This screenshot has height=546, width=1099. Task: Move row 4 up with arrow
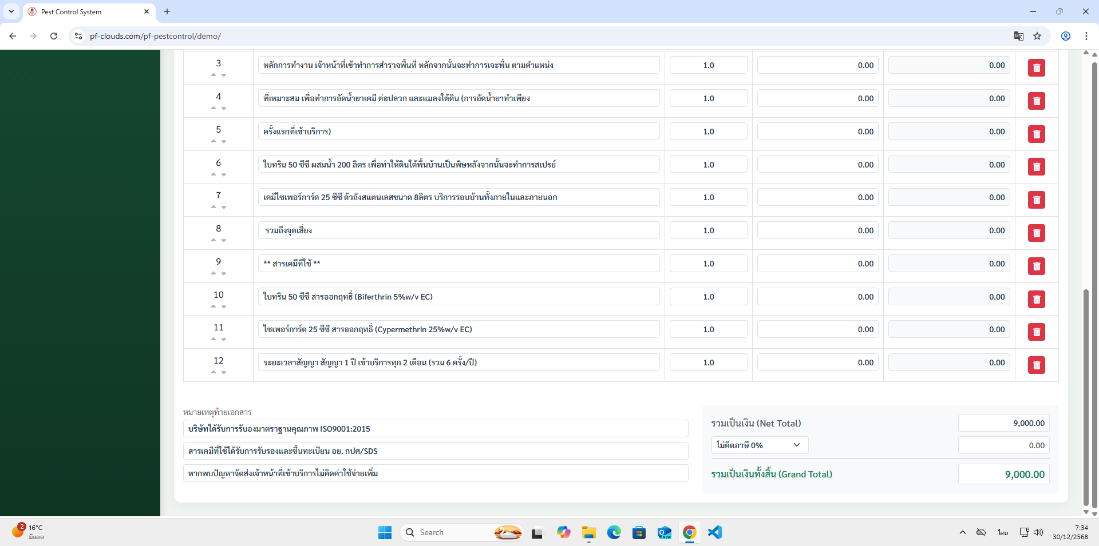[x=214, y=108]
